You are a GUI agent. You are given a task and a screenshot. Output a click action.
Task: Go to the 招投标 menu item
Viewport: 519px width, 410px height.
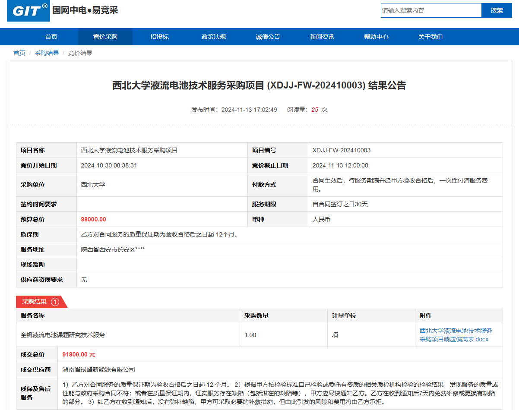click(159, 37)
